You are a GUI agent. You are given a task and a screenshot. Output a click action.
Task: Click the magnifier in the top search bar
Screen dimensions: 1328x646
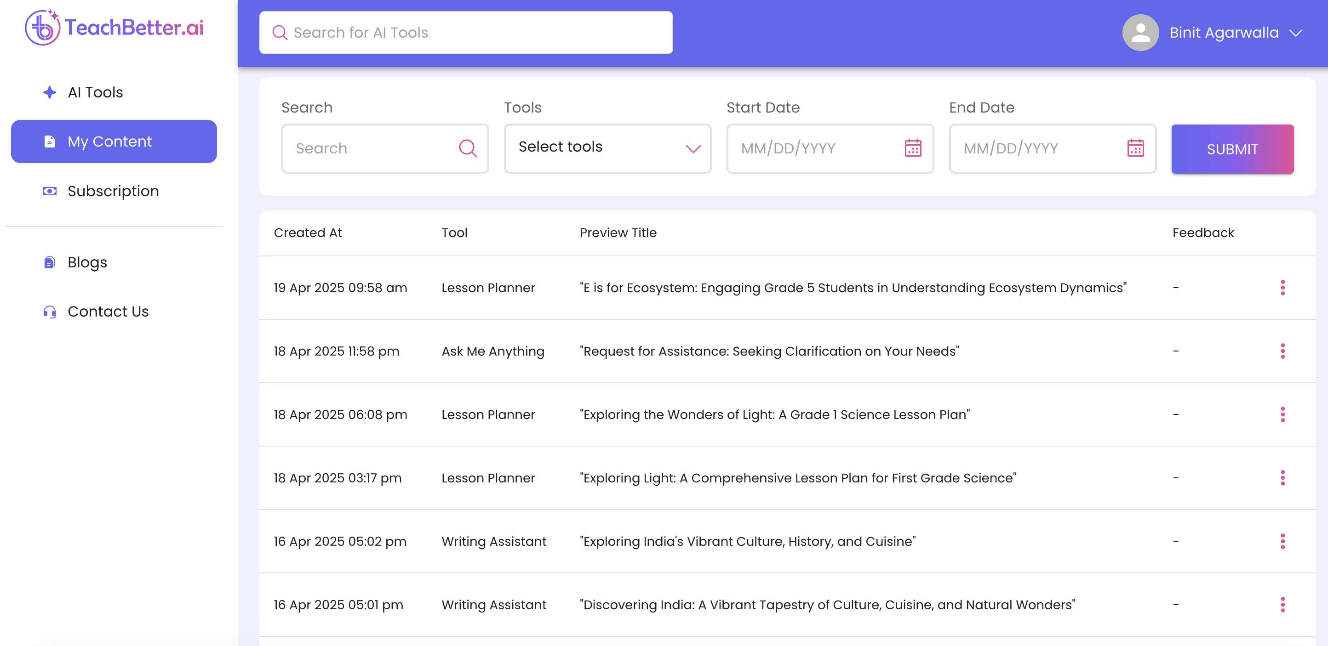(x=280, y=33)
